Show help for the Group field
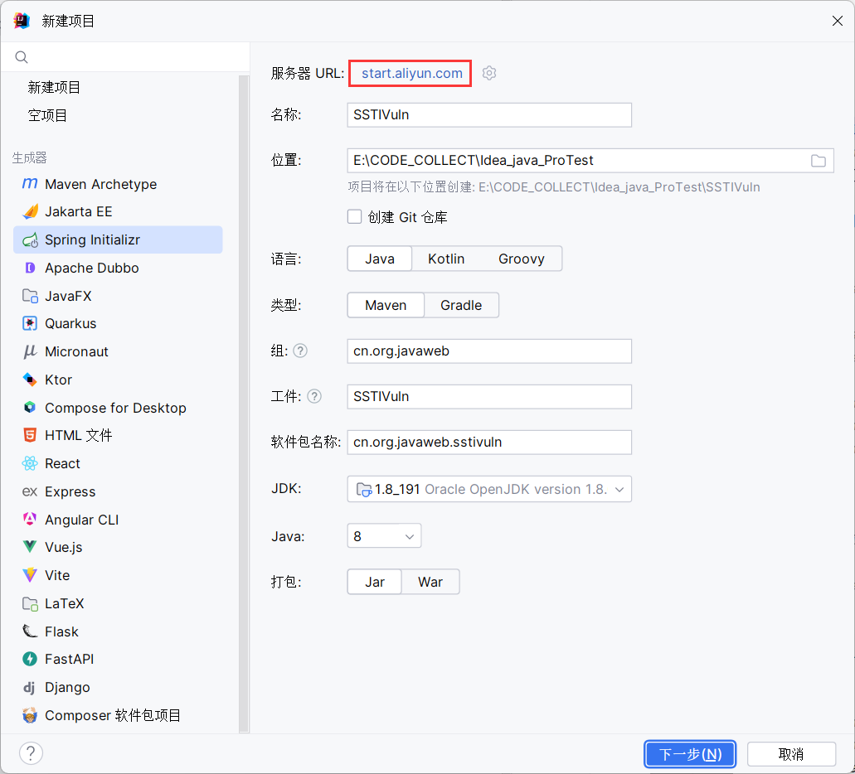 [x=300, y=351]
